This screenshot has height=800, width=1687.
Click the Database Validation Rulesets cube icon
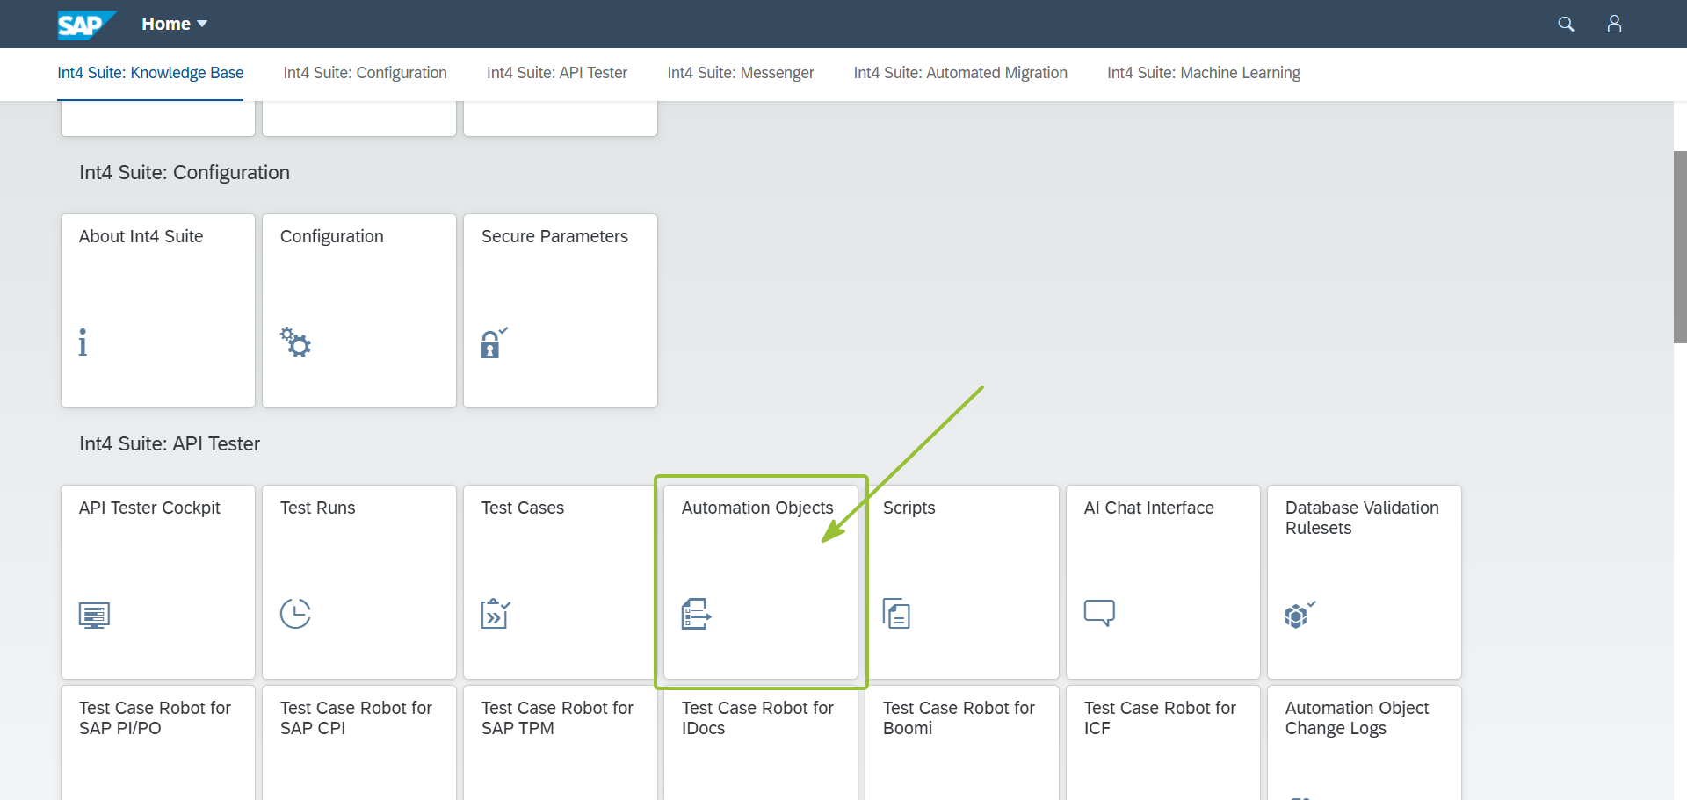(x=1300, y=614)
